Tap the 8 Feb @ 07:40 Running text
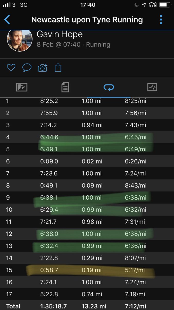Screen dimensions: 174x310 73,44
